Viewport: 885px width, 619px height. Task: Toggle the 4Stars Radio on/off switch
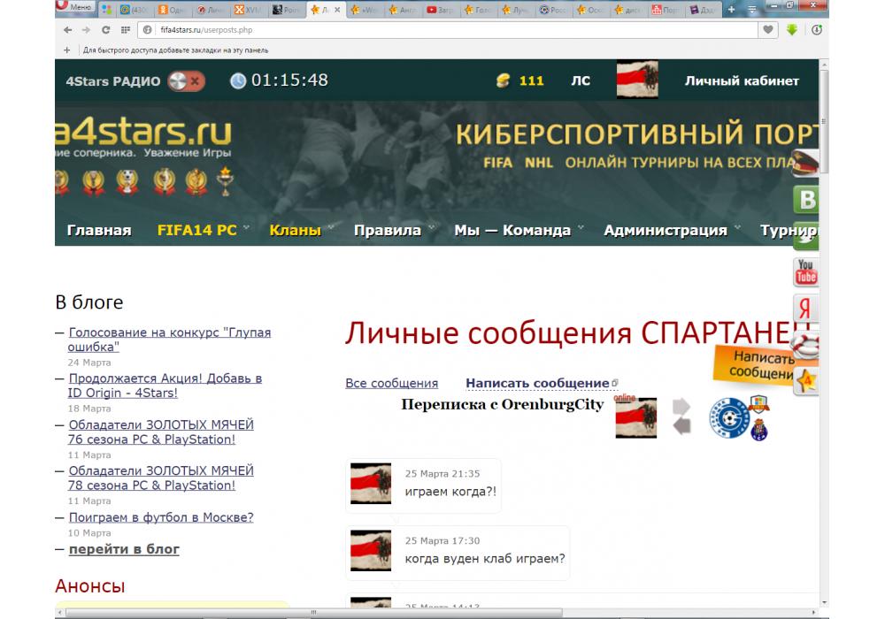click(x=186, y=80)
